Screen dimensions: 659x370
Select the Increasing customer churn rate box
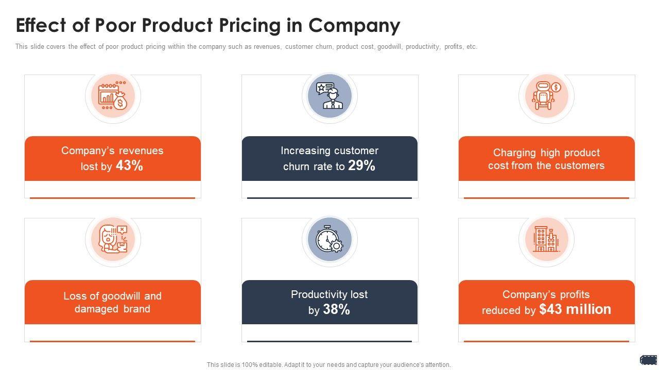coord(329,158)
